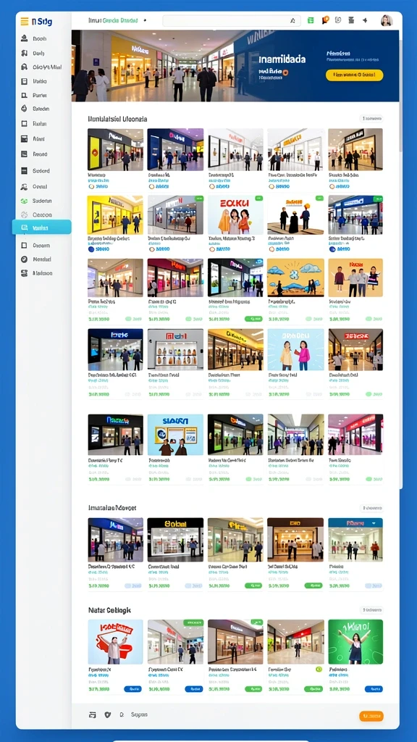Click the green button on the third Imatalae card
Screen dimensions: 417x742
[x=253, y=585]
